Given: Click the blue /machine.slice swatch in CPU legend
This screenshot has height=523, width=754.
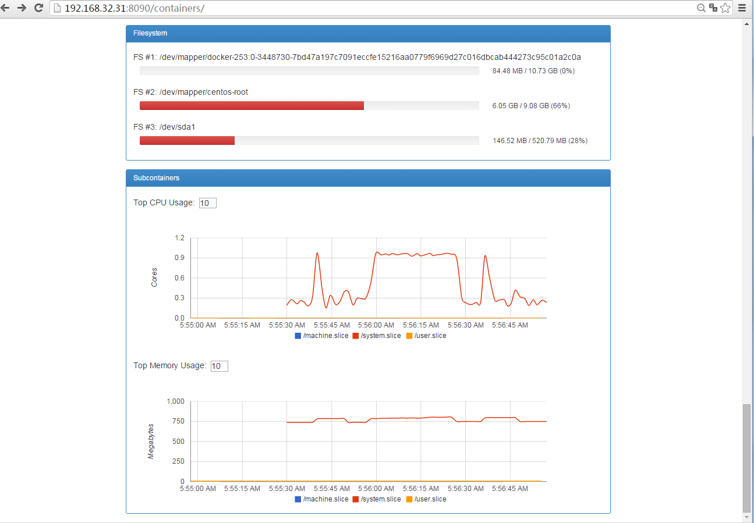Looking at the screenshot, I should pos(298,336).
